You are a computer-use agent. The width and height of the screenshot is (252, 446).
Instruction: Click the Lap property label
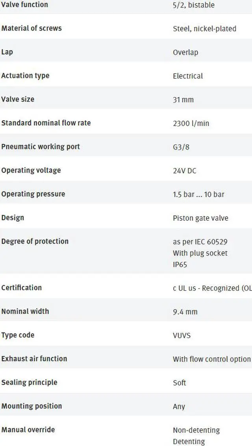tap(7, 52)
